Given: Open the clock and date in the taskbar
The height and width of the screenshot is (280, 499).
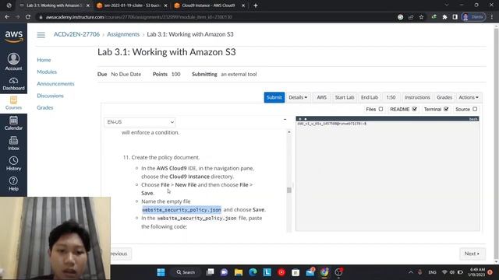Looking at the screenshot, I should coord(476,272).
